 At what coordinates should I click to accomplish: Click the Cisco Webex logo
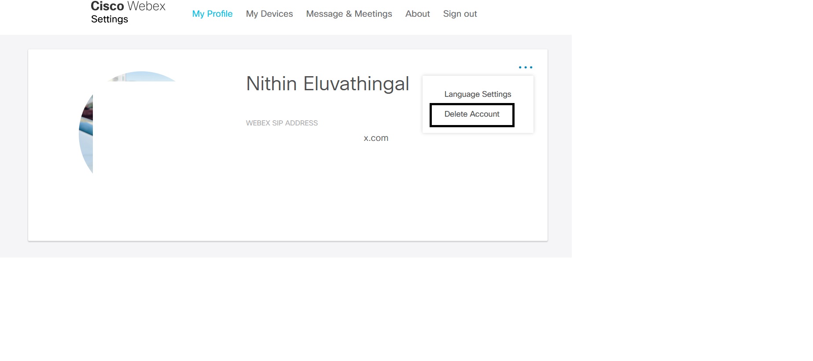coord(128,6)
